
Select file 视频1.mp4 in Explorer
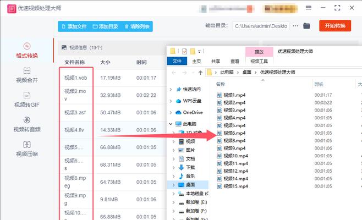point(234,95)
